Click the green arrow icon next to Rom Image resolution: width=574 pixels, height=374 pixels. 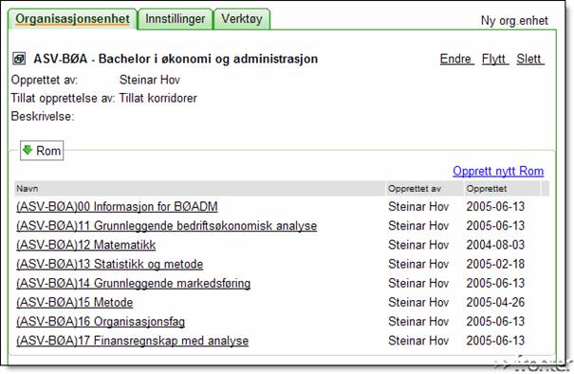point(28,150)
